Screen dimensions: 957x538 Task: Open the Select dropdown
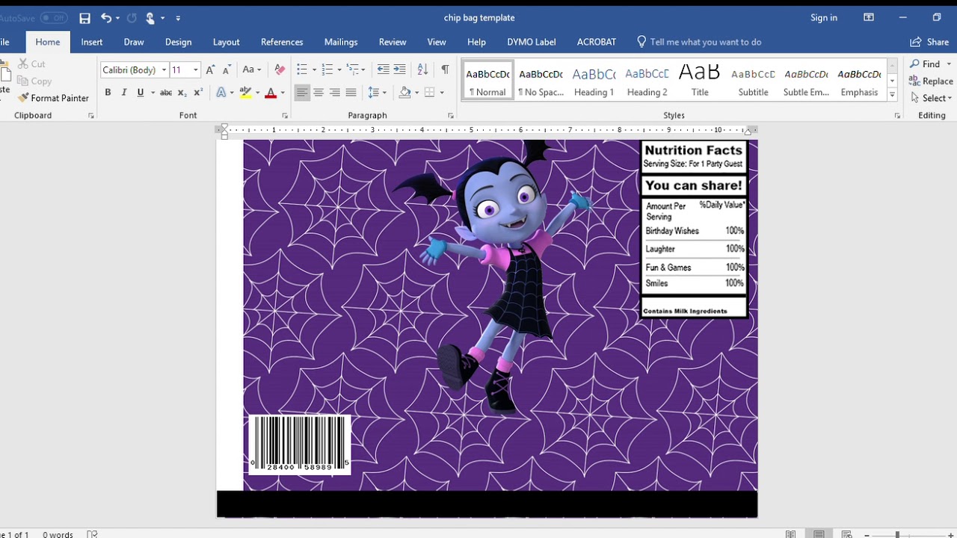point(931,98)
